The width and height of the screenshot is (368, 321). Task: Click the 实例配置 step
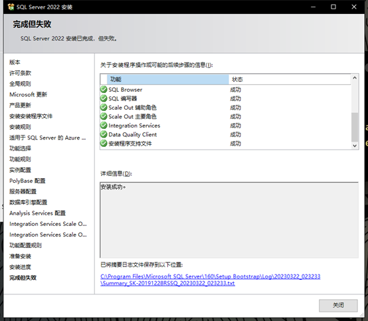coord(20,170)
